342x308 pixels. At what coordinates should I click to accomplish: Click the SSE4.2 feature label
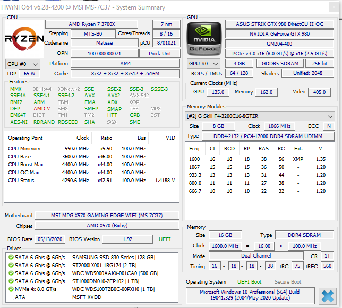(66, 96)
